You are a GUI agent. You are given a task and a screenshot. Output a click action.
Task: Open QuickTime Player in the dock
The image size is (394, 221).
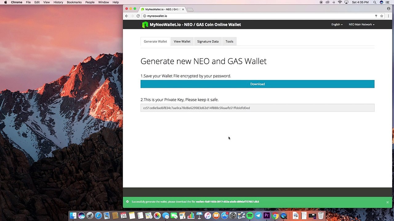pos(283,216)
